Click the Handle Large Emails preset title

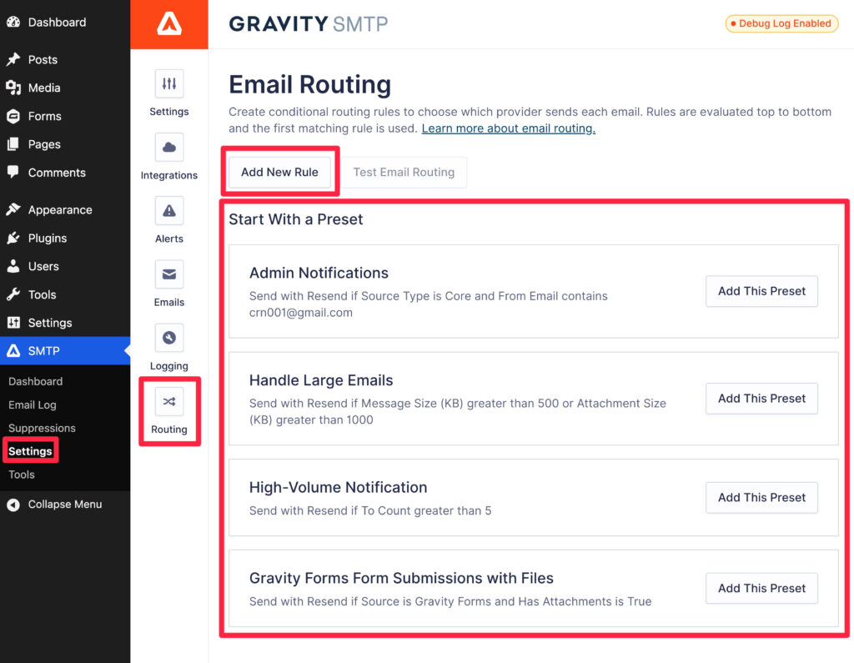click(x=321, y=380)
